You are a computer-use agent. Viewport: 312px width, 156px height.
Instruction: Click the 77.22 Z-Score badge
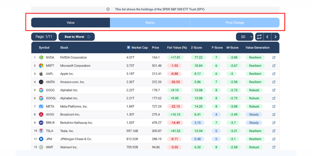pos(199,57)
